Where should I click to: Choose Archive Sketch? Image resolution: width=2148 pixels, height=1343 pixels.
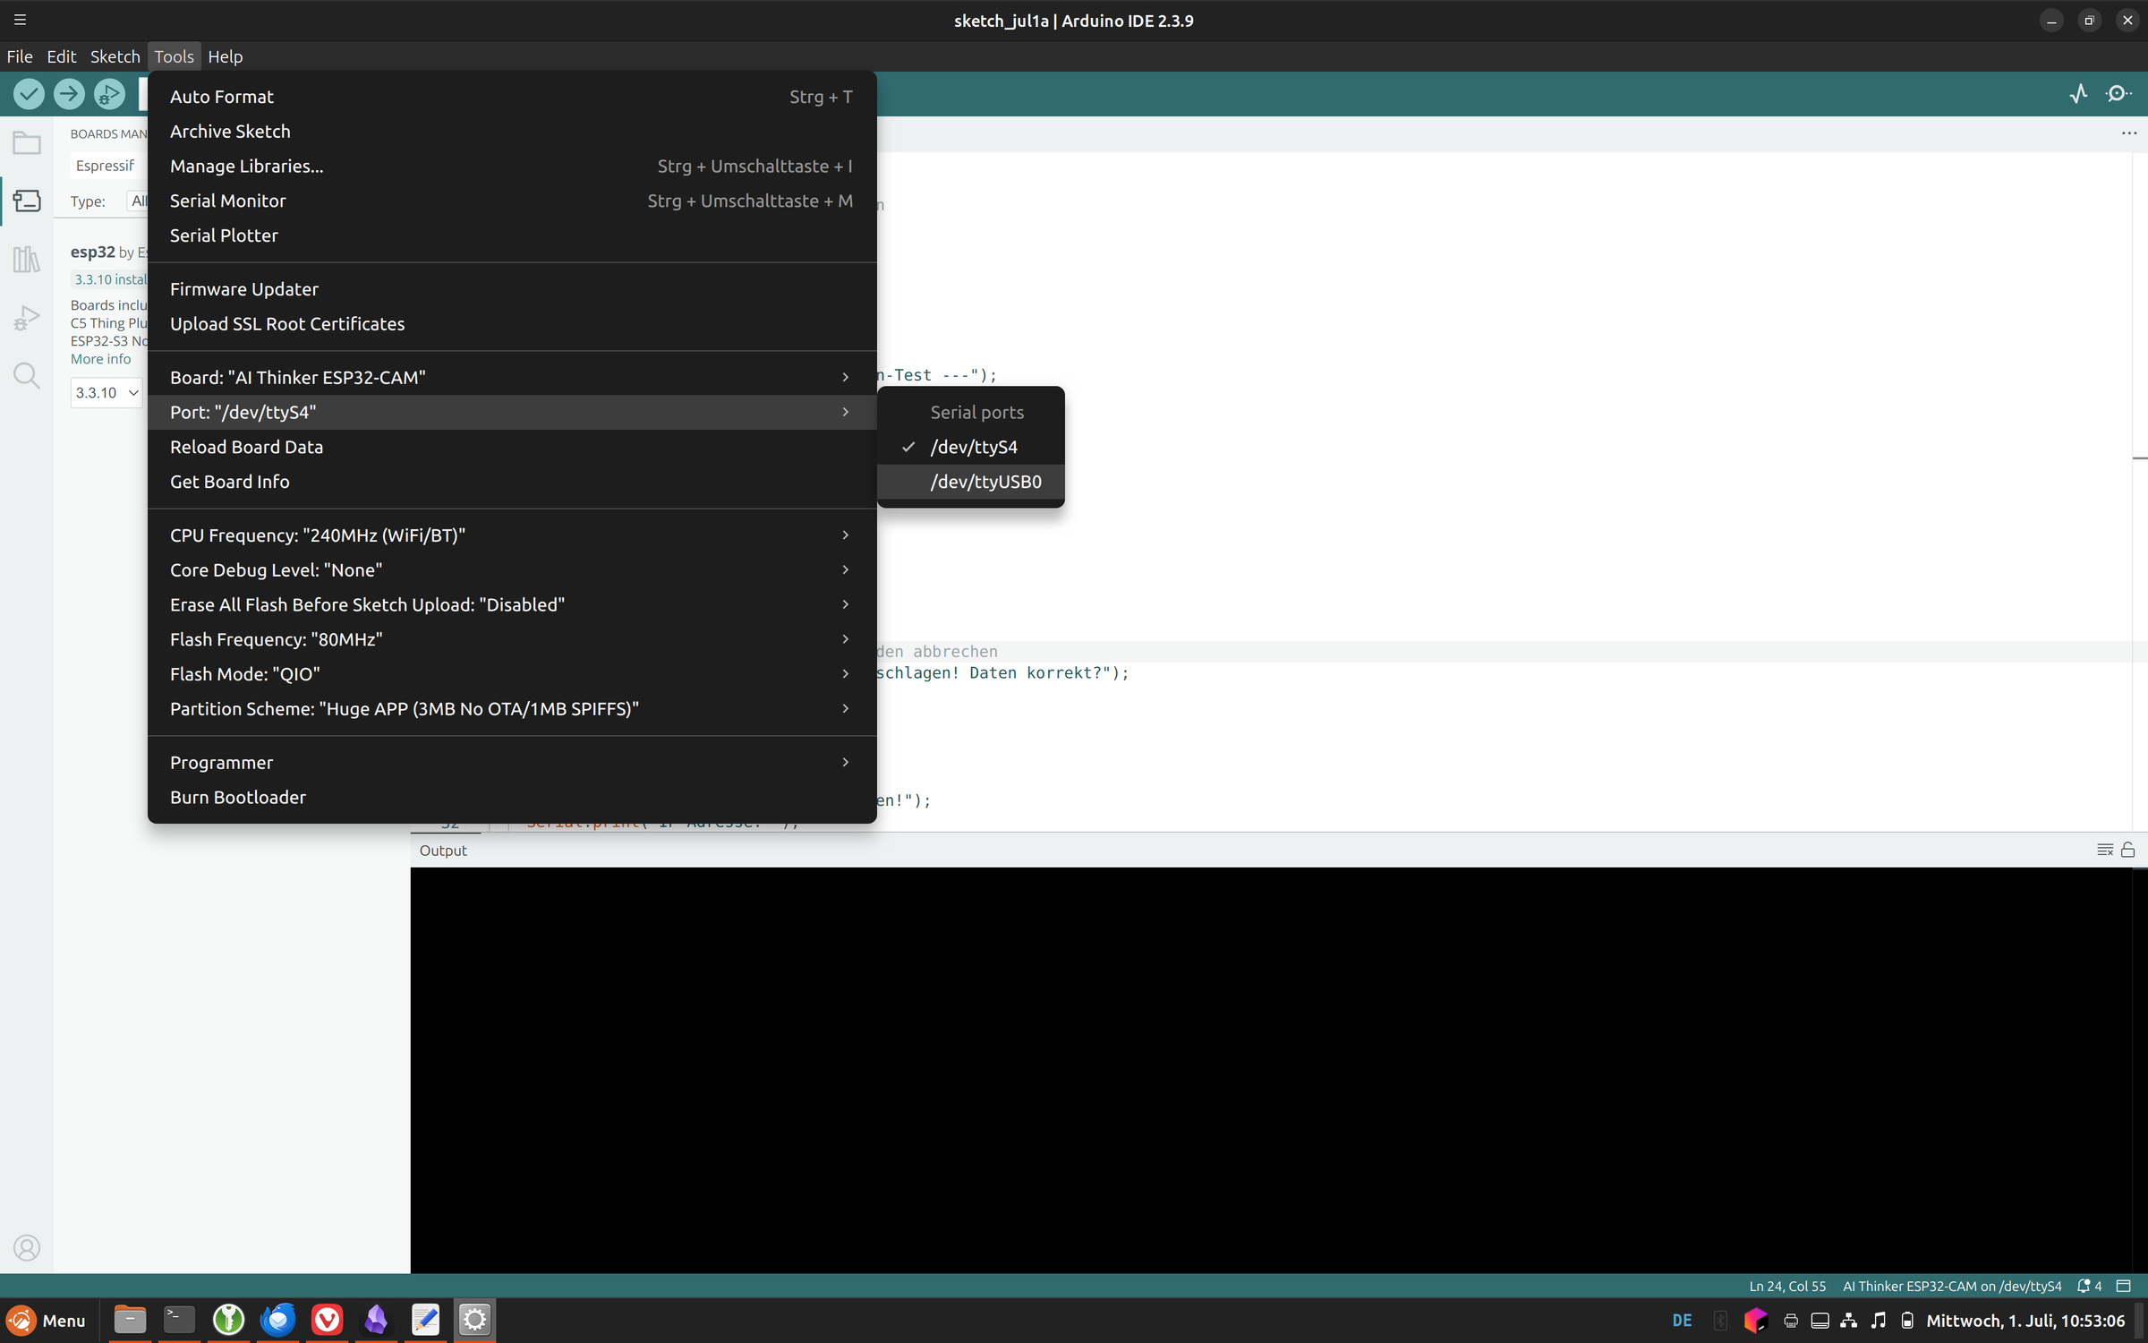[512, 132]
